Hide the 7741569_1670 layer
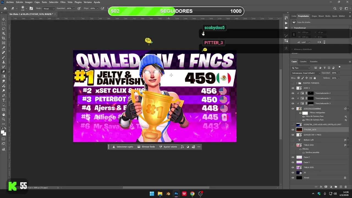 tap(293, 130)
